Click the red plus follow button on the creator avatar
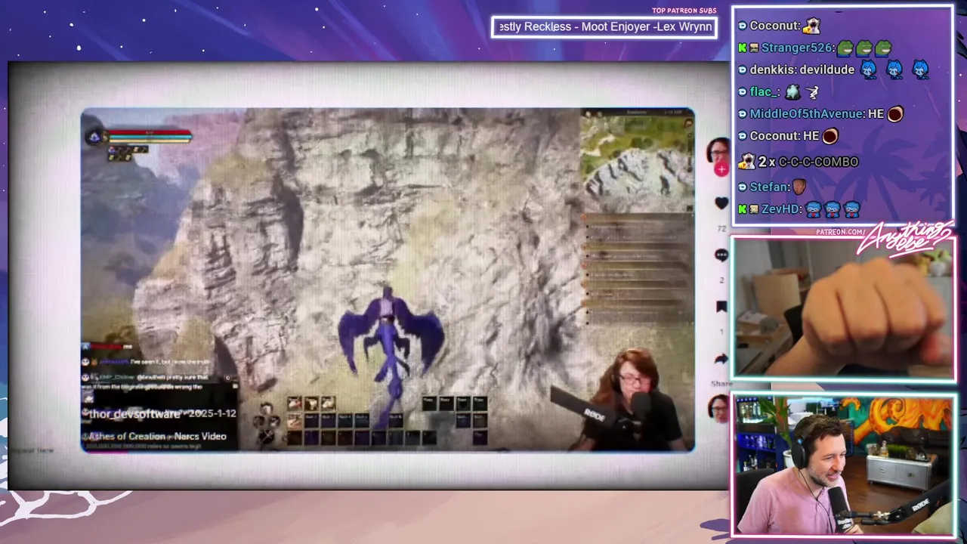Screen dimensions: 967x544 coord(721,169)
